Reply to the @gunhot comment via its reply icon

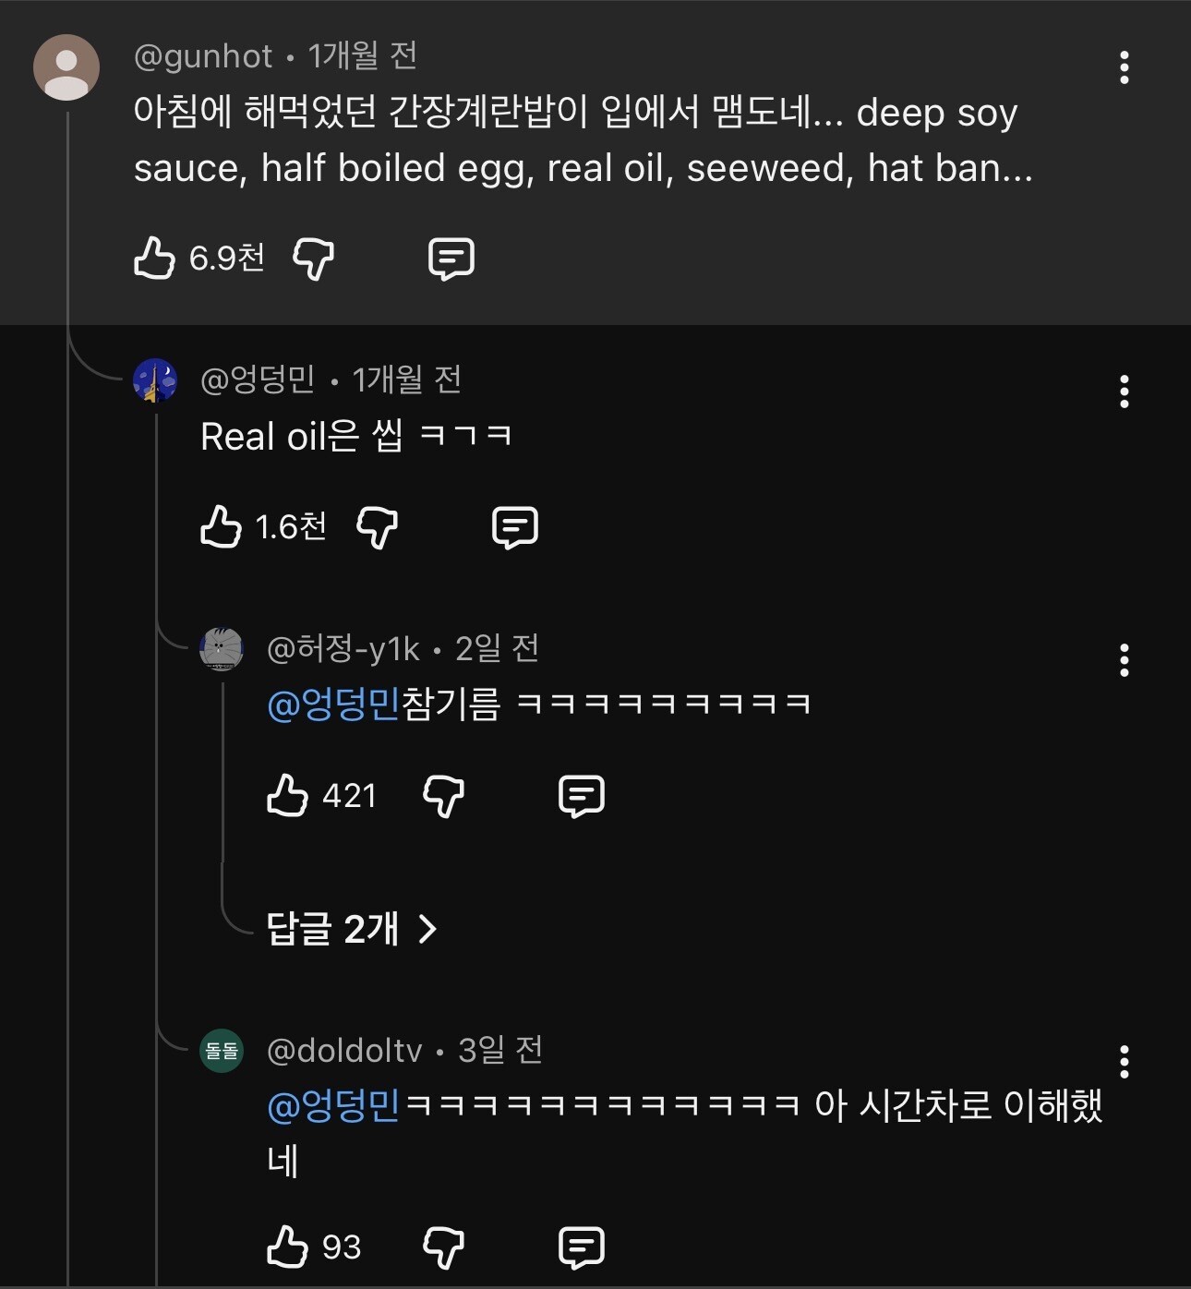click(451, 259)
